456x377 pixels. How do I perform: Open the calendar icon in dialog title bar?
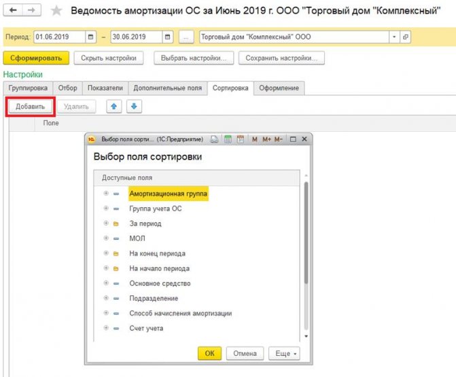240,139
